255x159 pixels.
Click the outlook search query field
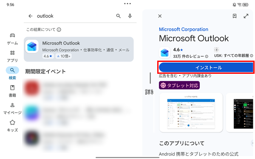(x=45, y=16)
